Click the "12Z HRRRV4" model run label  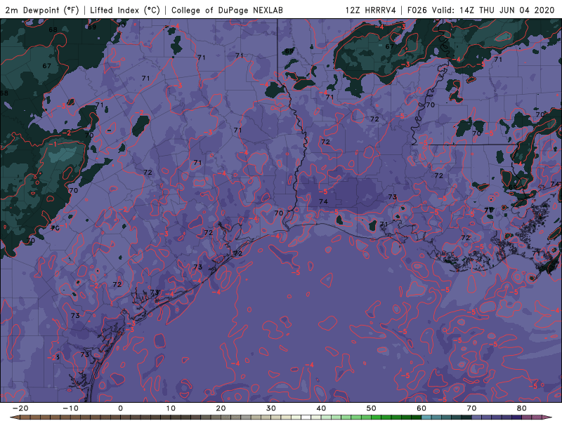(371, 10)
